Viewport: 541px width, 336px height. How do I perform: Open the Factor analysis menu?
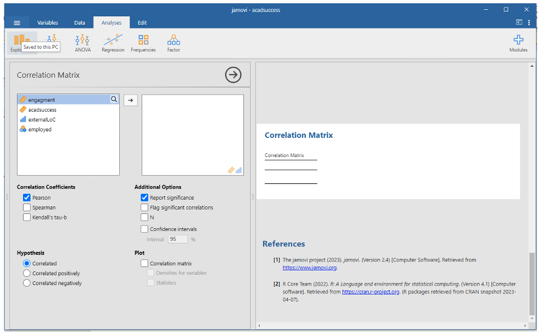click(173, 43)
